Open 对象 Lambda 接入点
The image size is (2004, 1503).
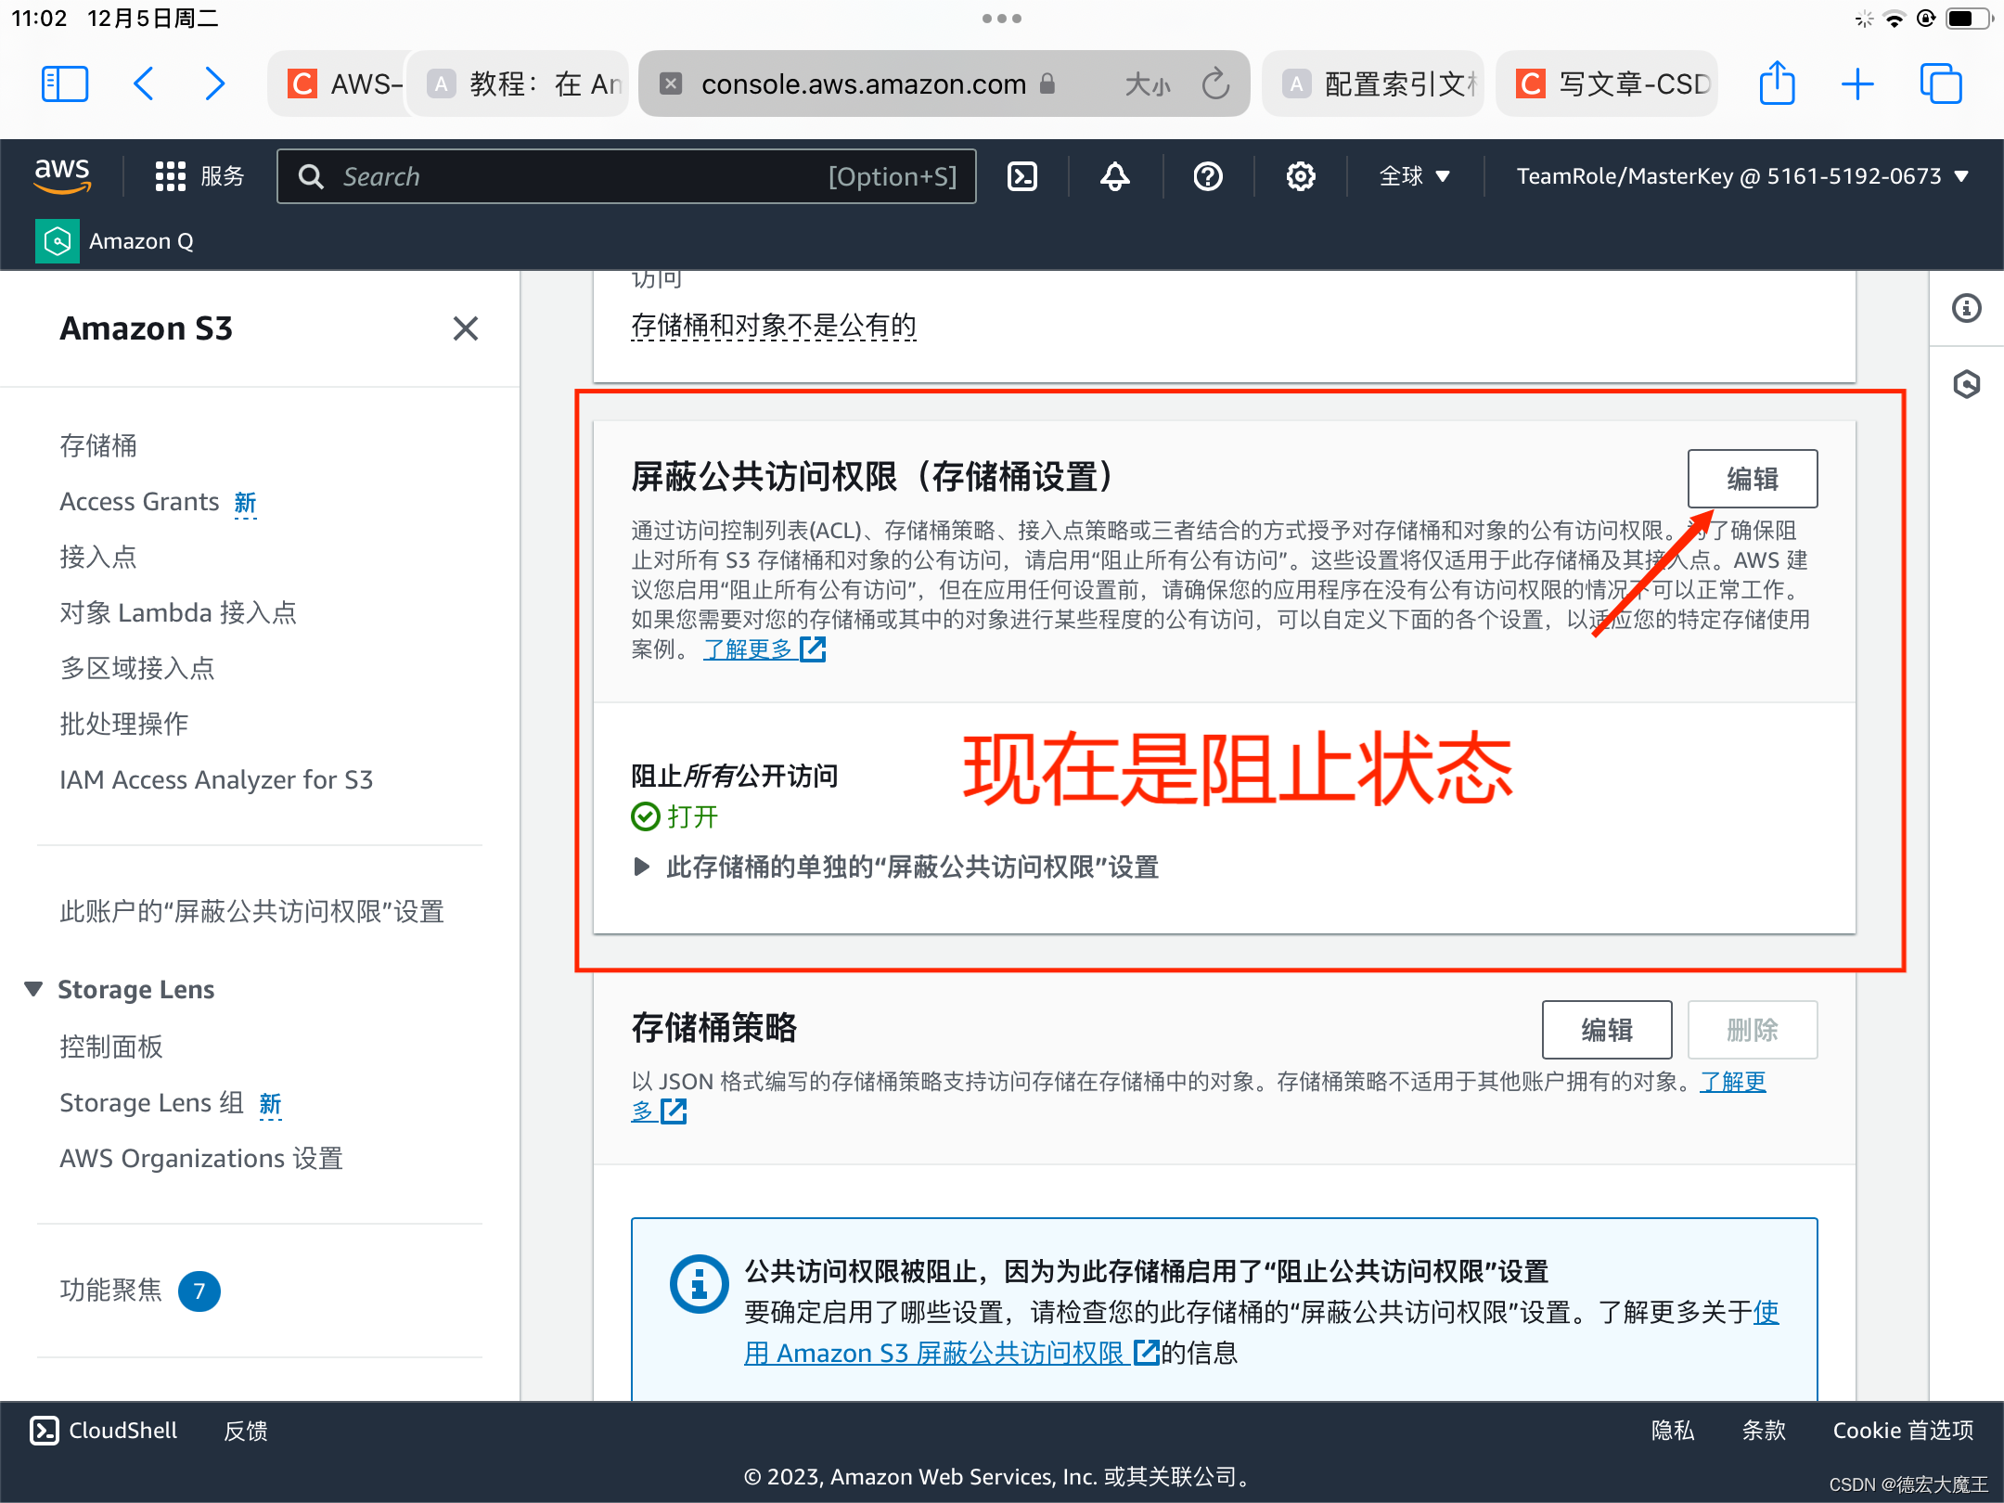tap(178, 613)
